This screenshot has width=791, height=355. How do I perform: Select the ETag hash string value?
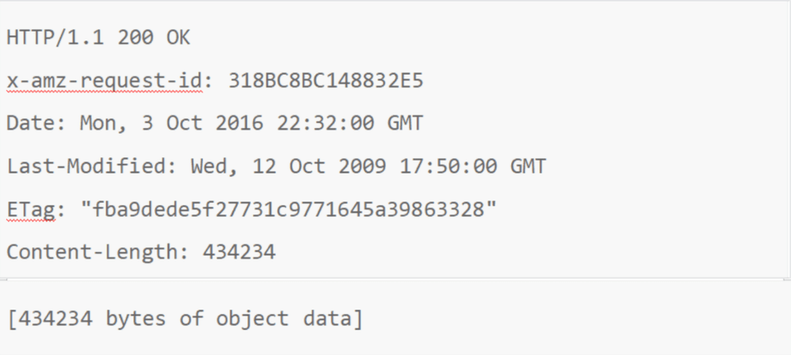tap(289, 210)
